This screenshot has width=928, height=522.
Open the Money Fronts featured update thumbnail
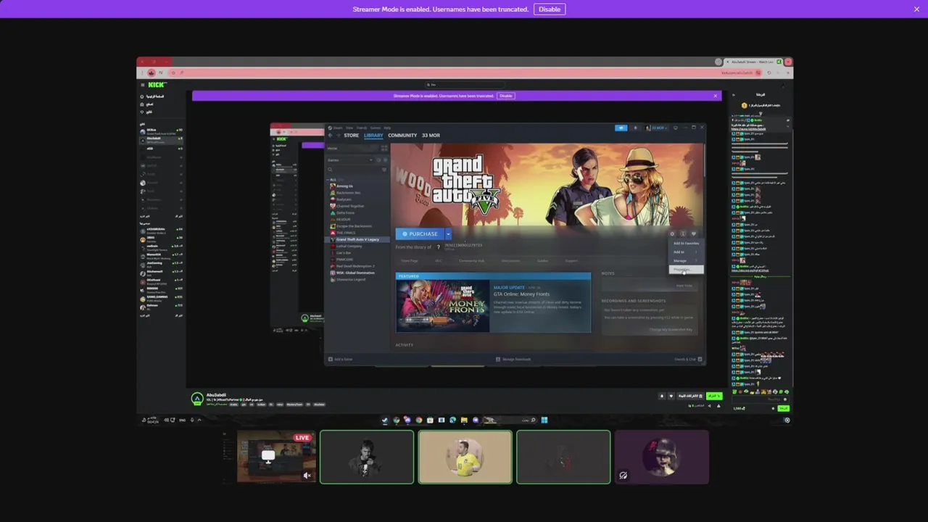point(443,305)
